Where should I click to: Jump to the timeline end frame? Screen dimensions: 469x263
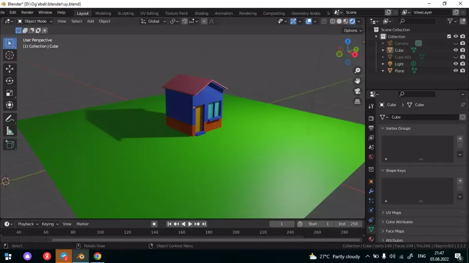point(204,224)
